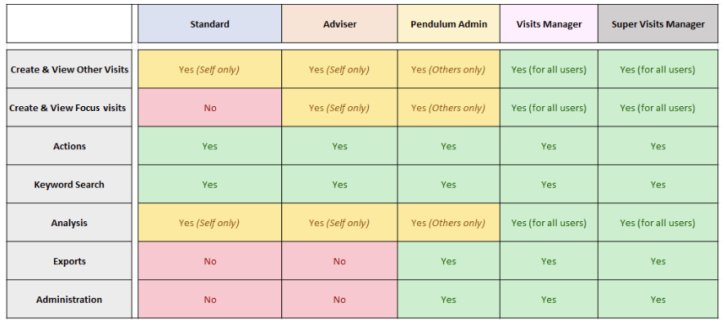Select the Create & View Other Visits row label
The height and width of the screenshot is (324, 727).
point(69,69)
